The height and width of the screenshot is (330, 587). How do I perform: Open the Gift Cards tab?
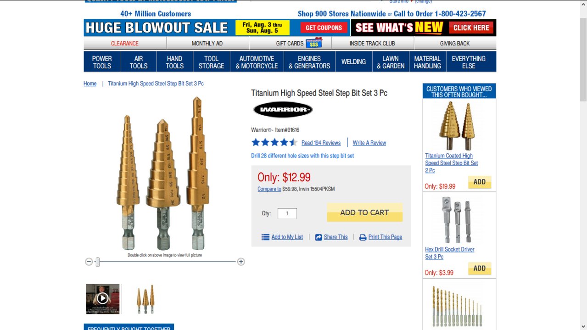(290, 43)
